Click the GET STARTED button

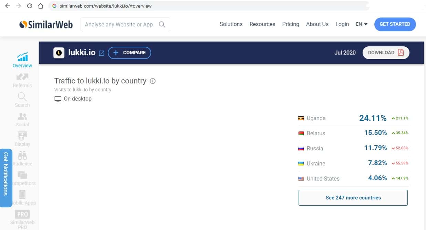point(395,24)
